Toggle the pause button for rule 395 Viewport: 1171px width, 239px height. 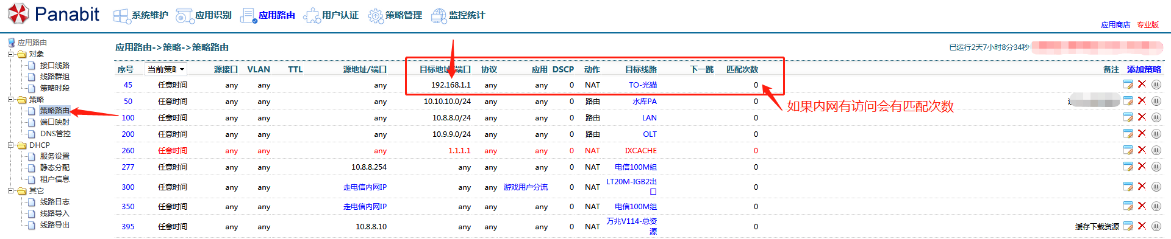point(1156,226)
